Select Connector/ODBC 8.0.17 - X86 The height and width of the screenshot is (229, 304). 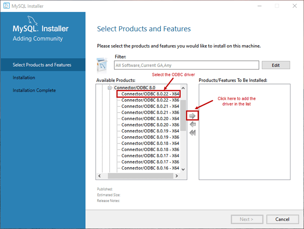tap(150, 162)
